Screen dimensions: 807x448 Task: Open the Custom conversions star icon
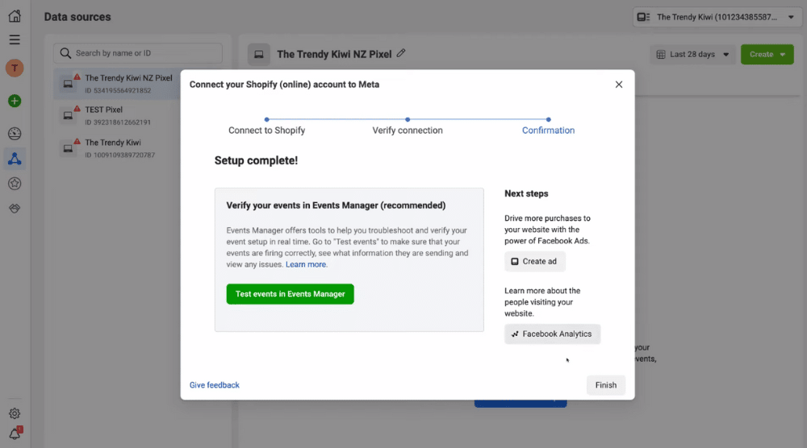click(x=15, y=184)
